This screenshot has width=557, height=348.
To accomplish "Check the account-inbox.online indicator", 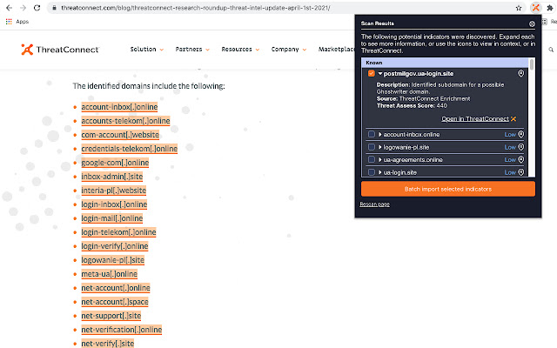I will [372, 134].
